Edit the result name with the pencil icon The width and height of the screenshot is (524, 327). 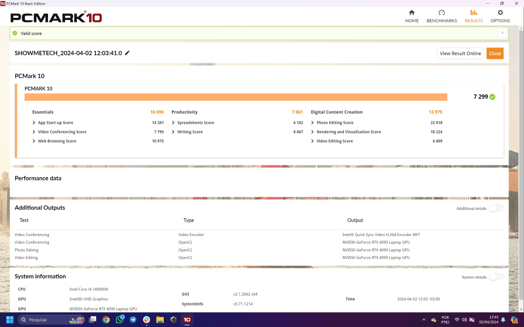point(127,53)
